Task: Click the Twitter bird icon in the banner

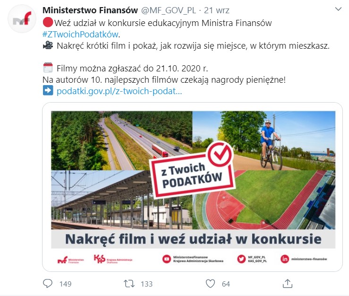Action: pos(241,259)
